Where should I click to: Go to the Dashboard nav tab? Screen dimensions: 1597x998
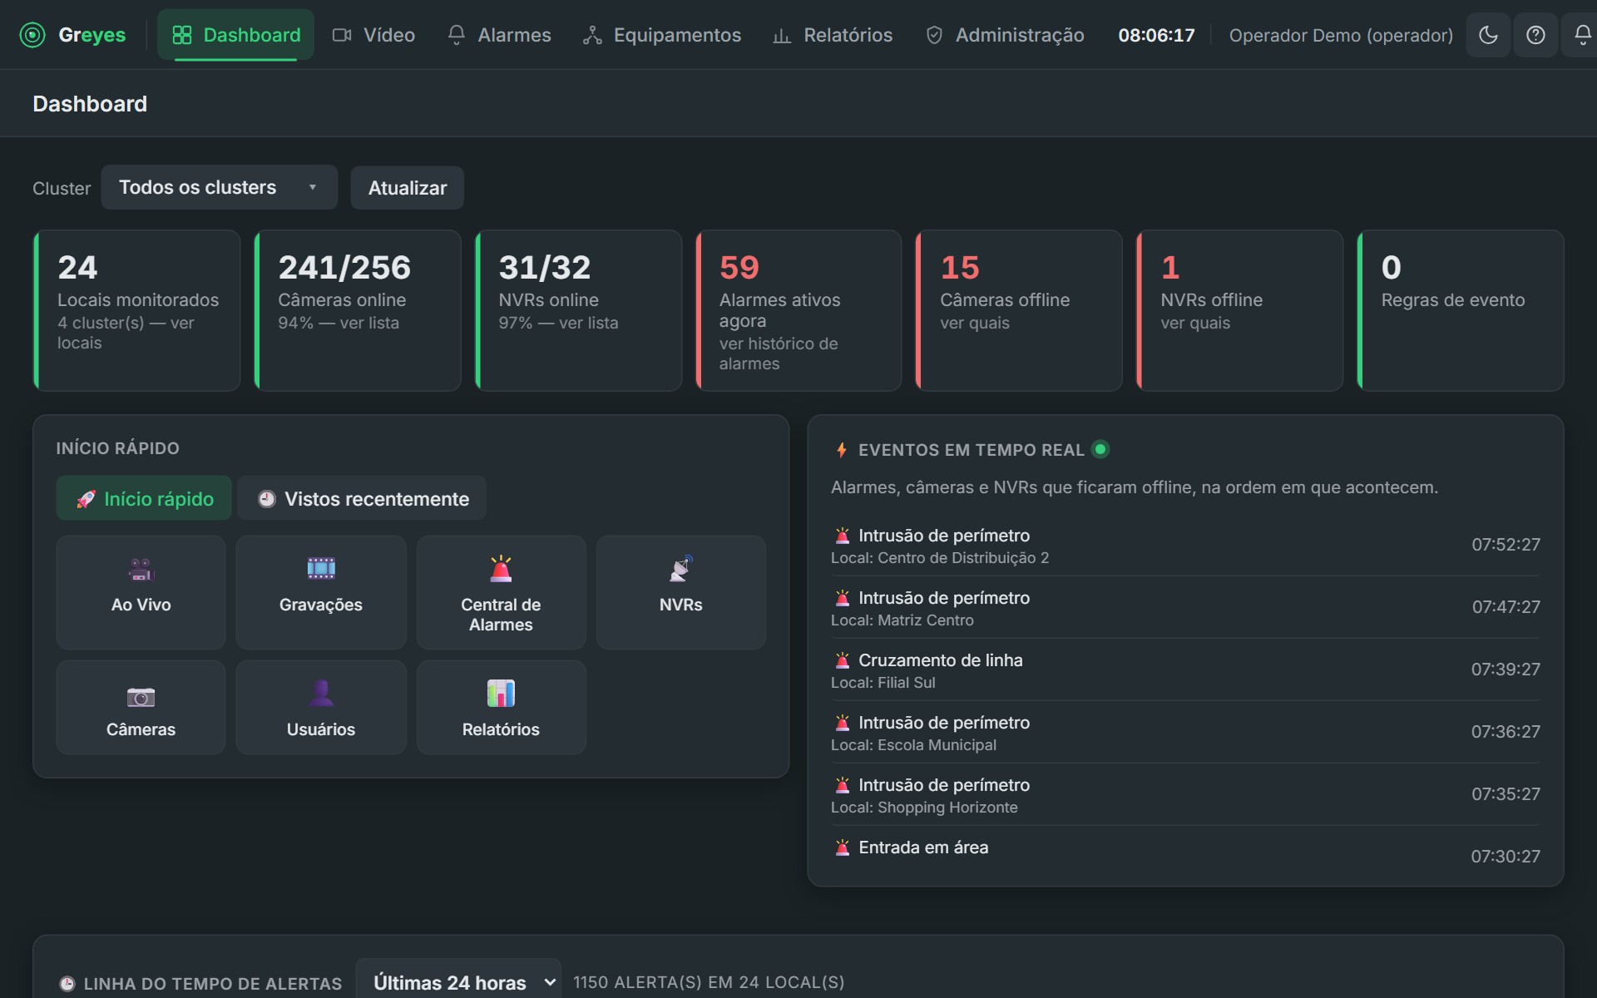235,35
